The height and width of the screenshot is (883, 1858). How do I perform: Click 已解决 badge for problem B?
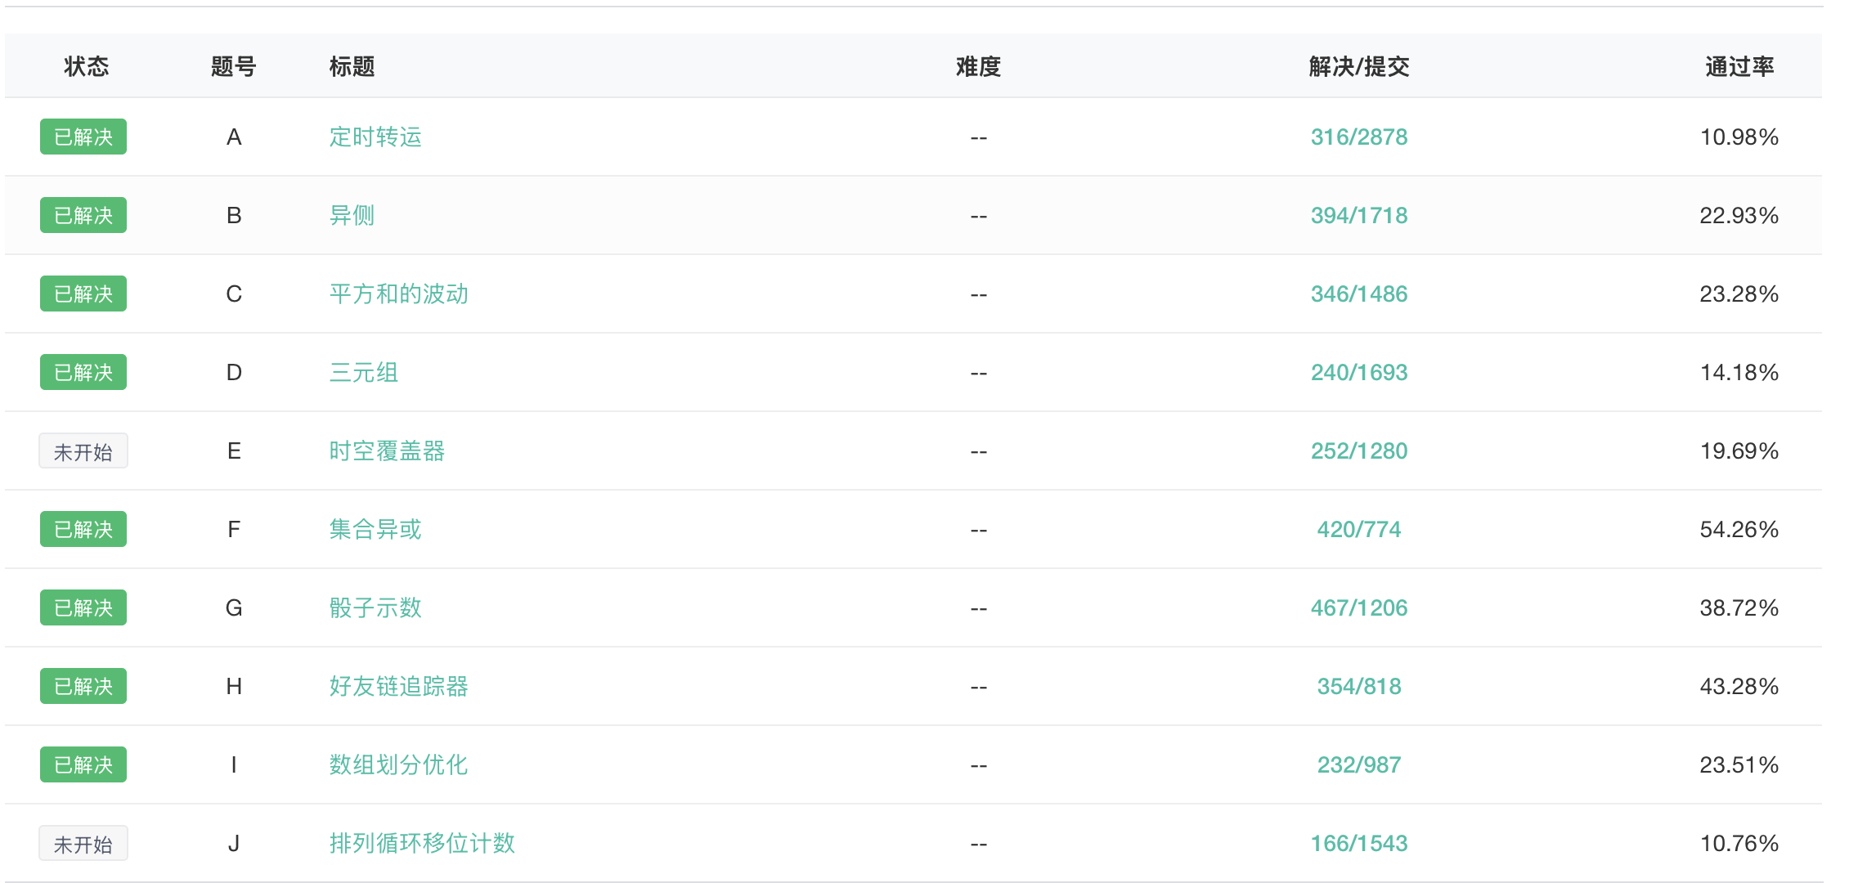pos(83,215)
